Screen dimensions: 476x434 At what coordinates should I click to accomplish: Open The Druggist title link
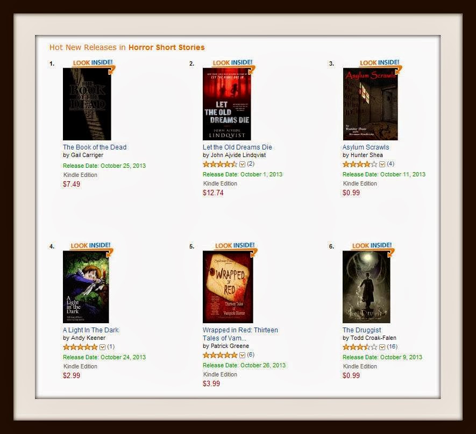pos(361,330)
